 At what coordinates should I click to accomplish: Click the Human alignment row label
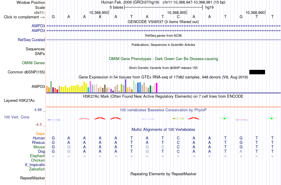39,138
